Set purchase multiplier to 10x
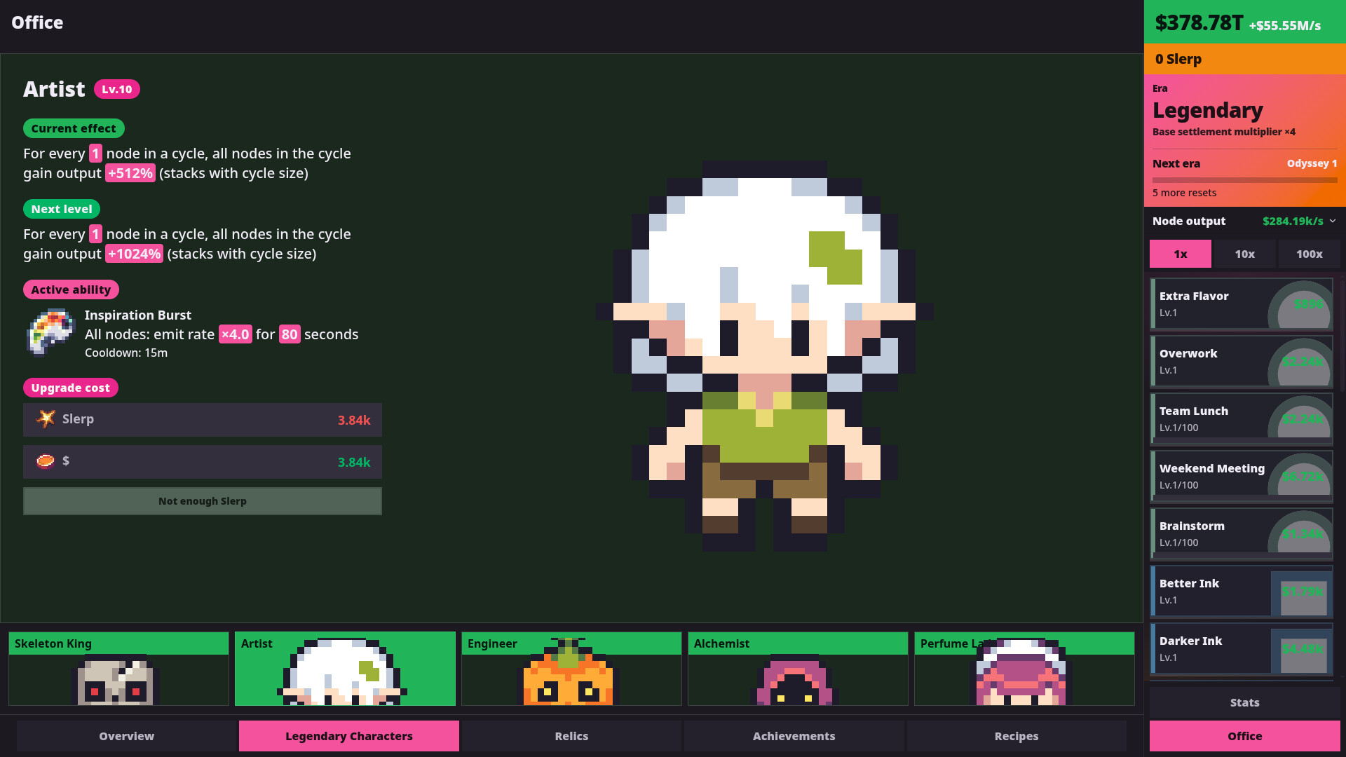Viewport: 1346px width, 757px height. (1245, 254)
